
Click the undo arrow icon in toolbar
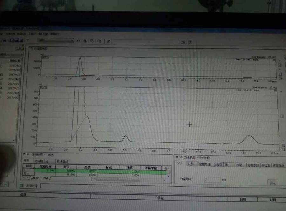pos(78,41)
